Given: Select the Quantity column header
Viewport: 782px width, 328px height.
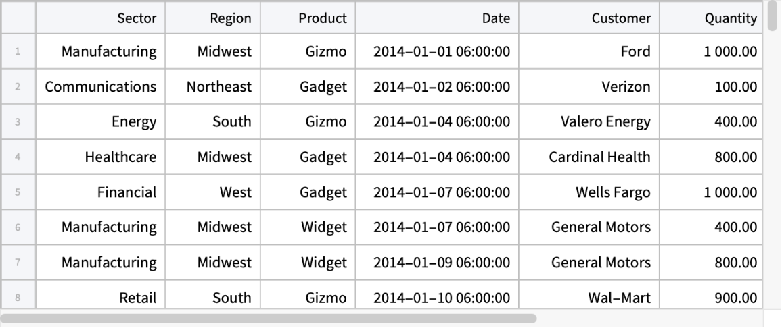Looking at the screenshot, I should coord(711,18).
